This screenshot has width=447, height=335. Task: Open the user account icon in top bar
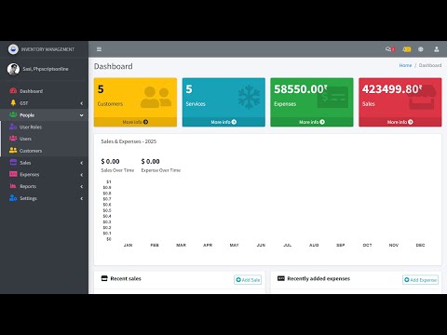click(437, 49)
